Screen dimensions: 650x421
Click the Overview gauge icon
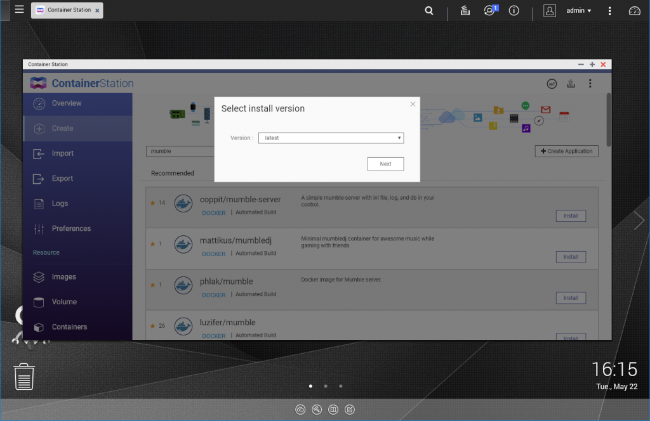[x=39, y=103]
